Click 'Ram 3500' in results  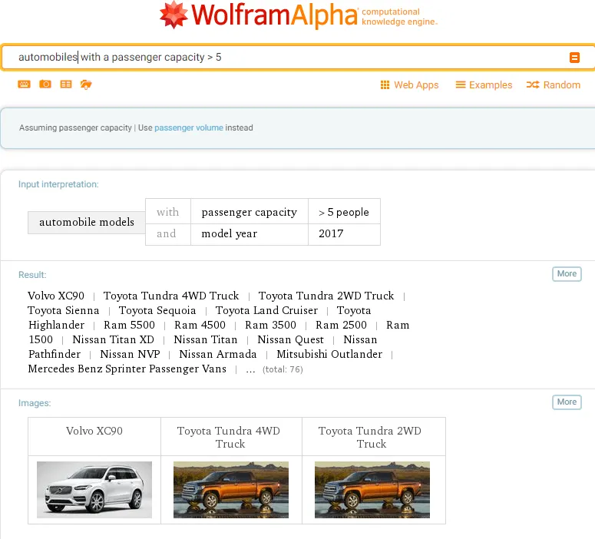(270, 325)
